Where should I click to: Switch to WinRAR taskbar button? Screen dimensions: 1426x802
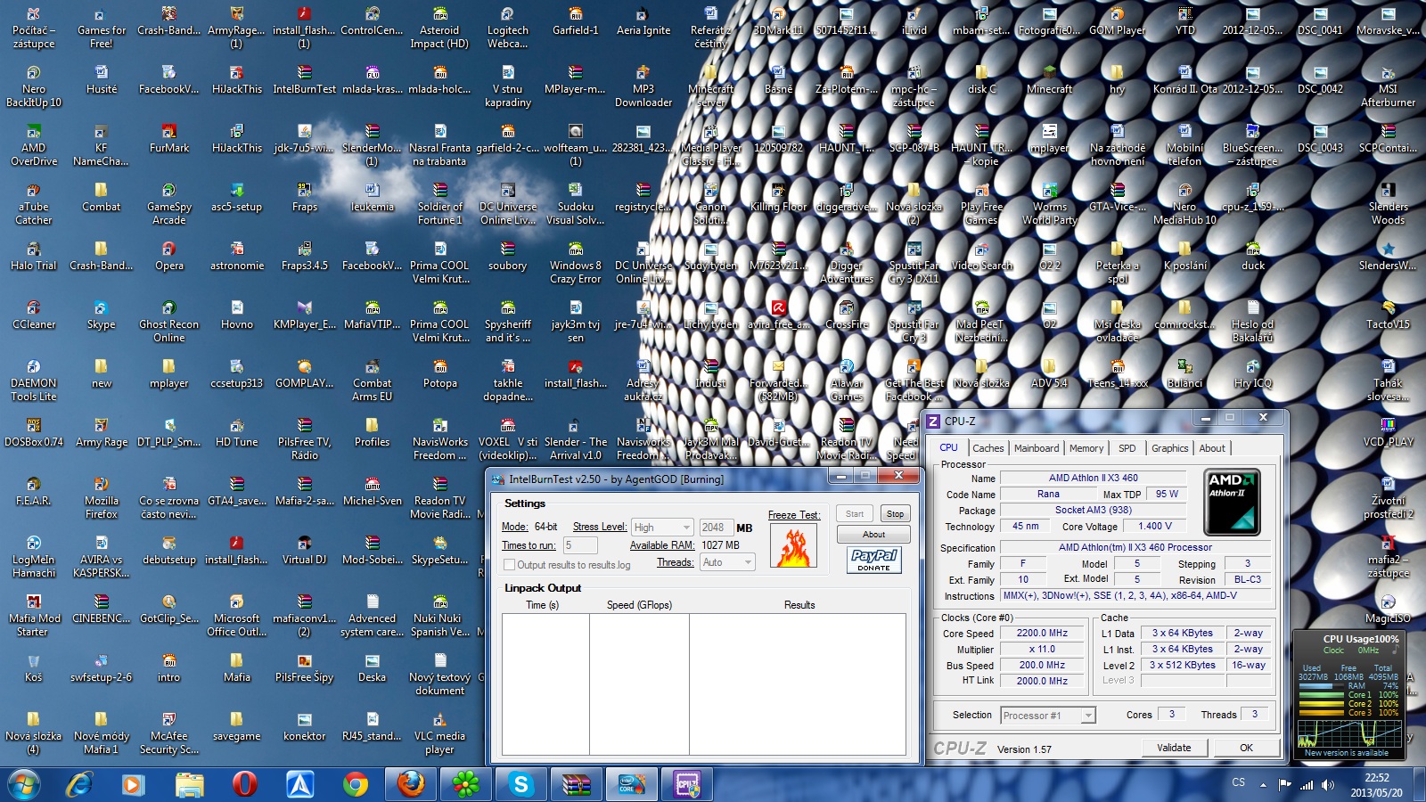577,784
